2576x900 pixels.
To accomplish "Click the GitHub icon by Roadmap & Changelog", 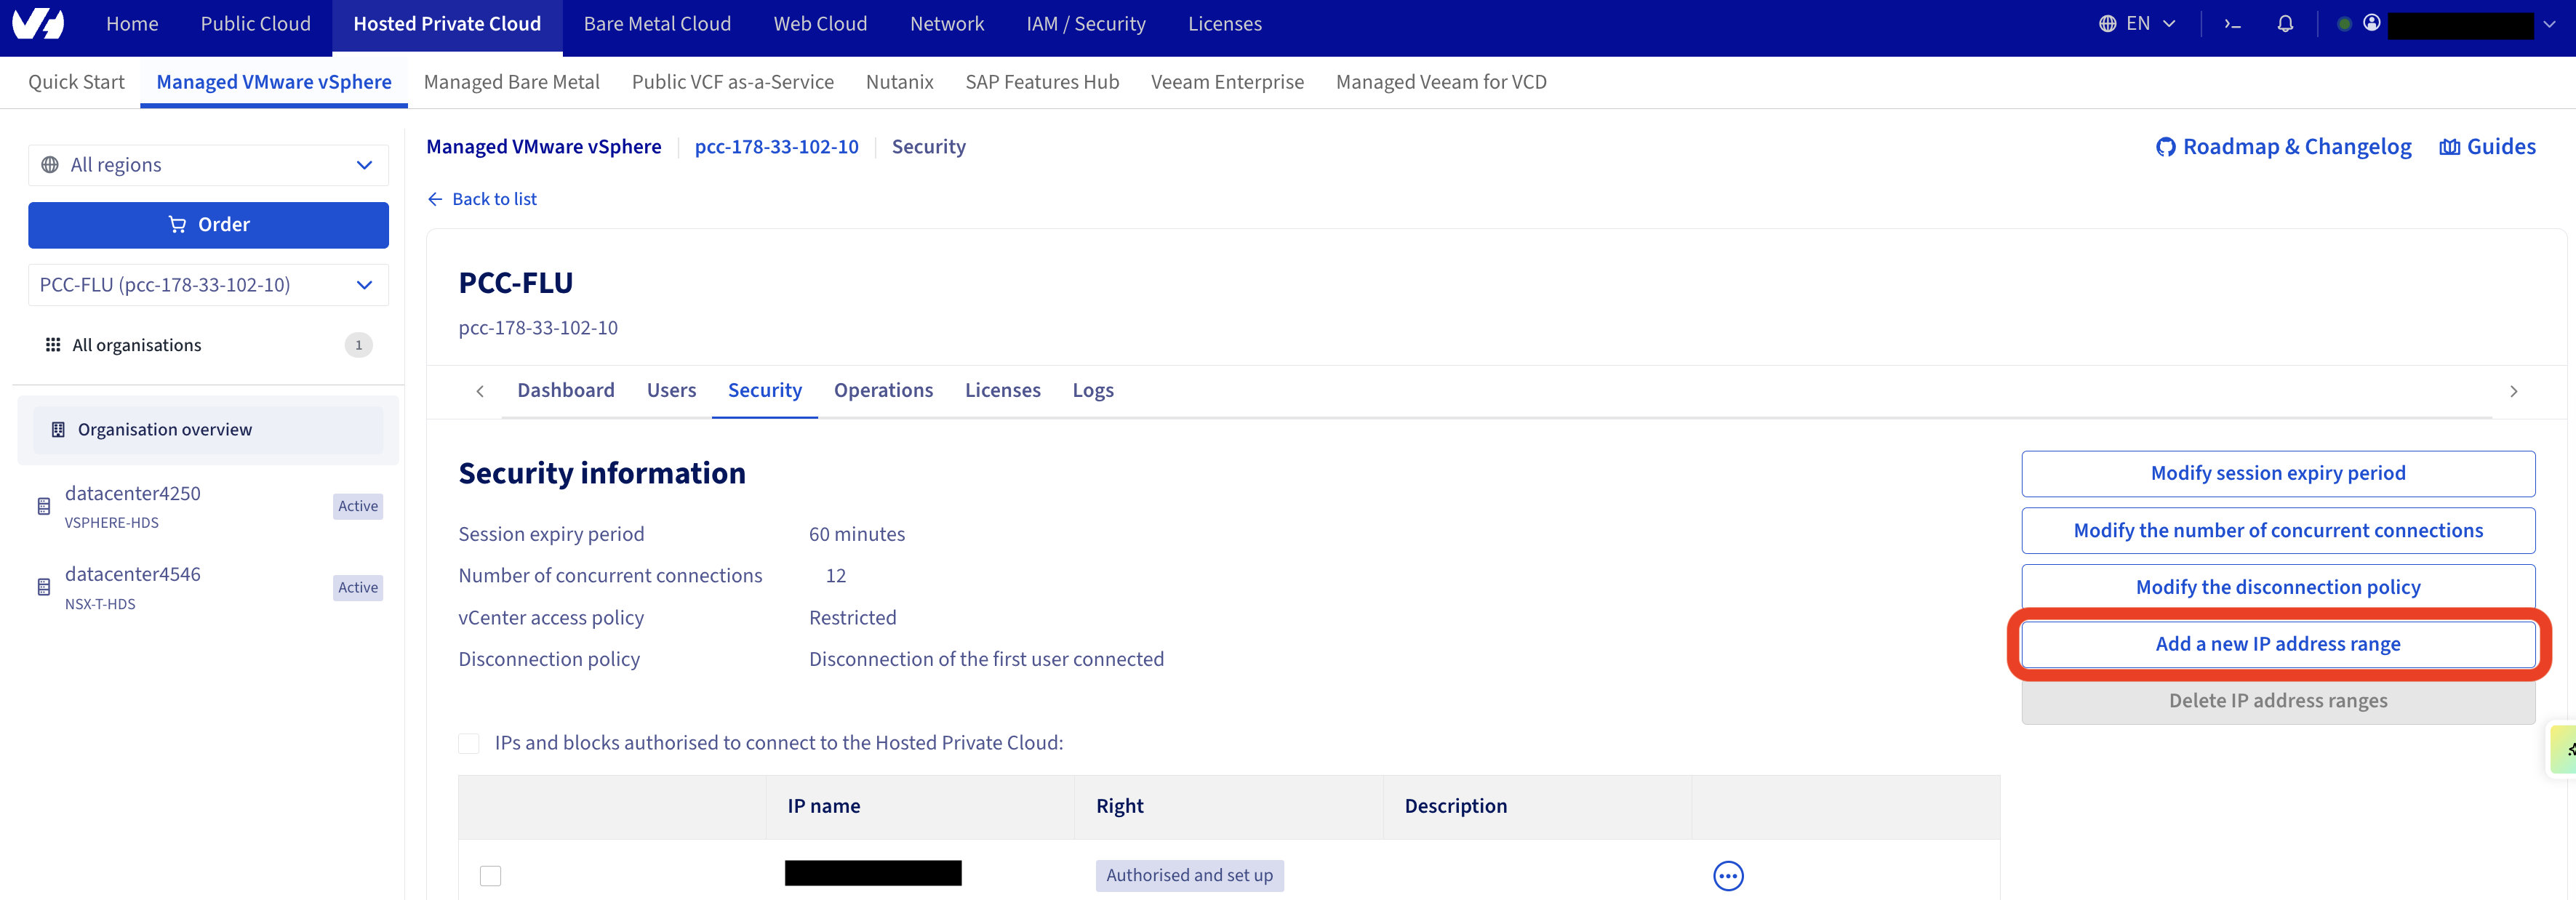I will coord(2165,147).
